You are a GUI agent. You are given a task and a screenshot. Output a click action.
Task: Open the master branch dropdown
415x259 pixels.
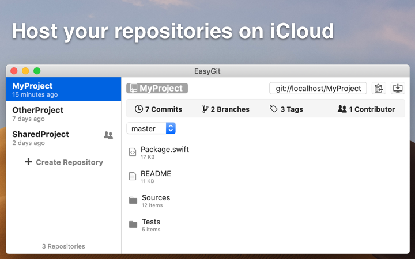[151, 128]
